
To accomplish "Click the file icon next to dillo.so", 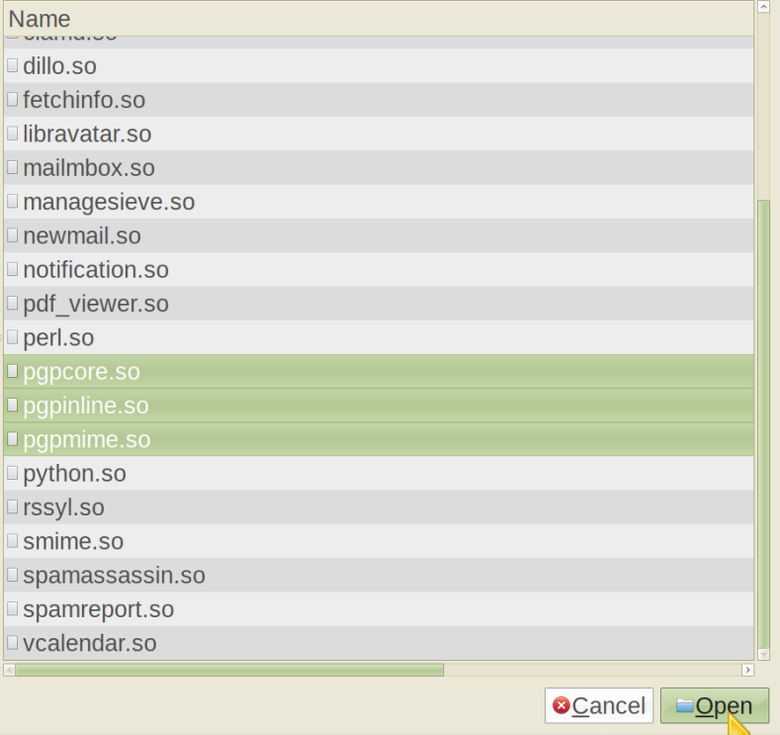I will pos(12,66).
